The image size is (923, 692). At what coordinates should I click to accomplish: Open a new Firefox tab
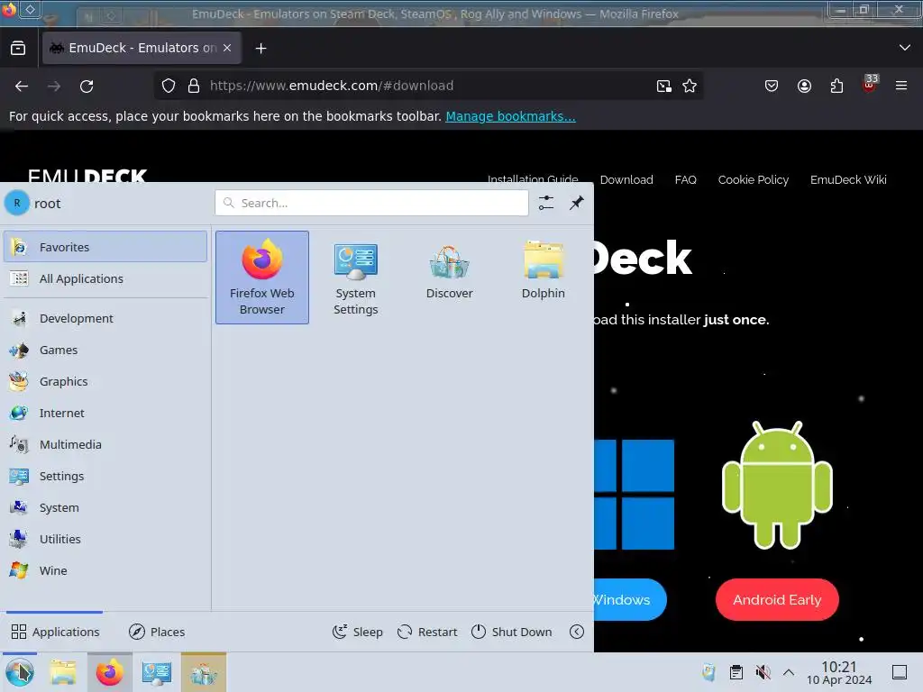pos(260,49)
